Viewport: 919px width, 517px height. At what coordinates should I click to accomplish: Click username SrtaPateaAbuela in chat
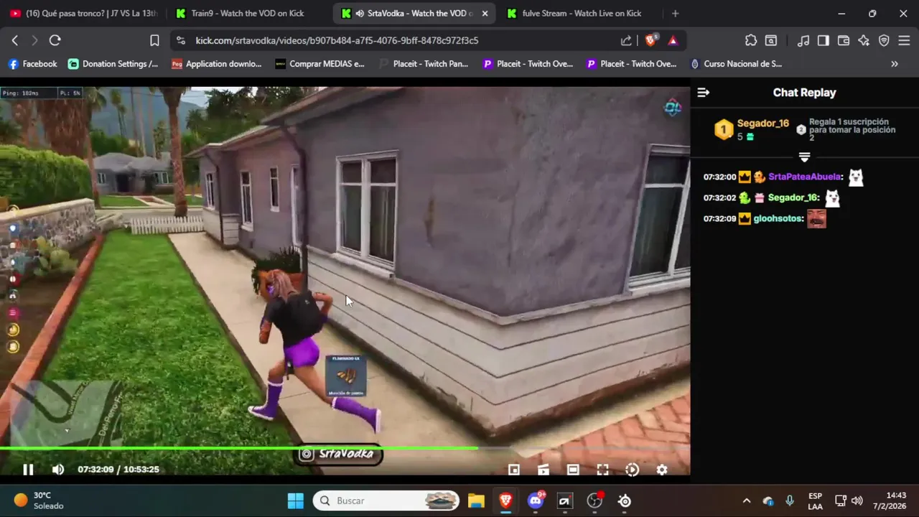tap(805, 177)
